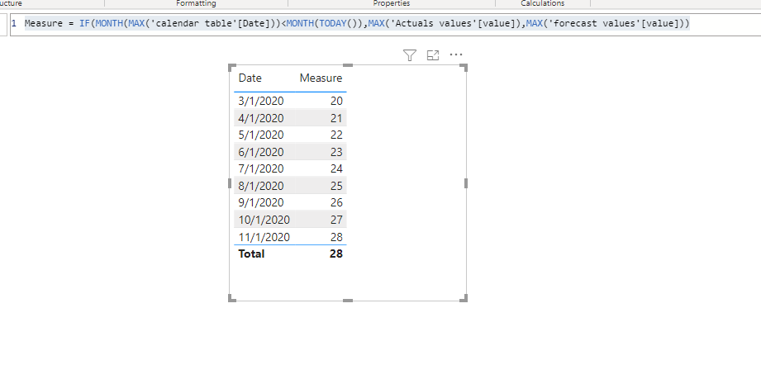Click measure value 22 in 5/1/2020 row
Screen dimensions: 761x365
coord(336,135)
